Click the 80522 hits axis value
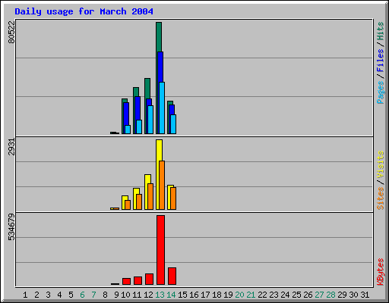Viewport: 389px width, 303px height. [11, 32]
